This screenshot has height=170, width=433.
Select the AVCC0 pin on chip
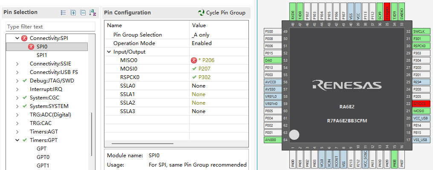pos(273,82)
